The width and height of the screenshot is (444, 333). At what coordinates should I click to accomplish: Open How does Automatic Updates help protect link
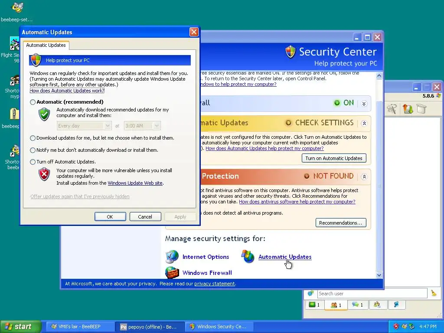(264, 148)
